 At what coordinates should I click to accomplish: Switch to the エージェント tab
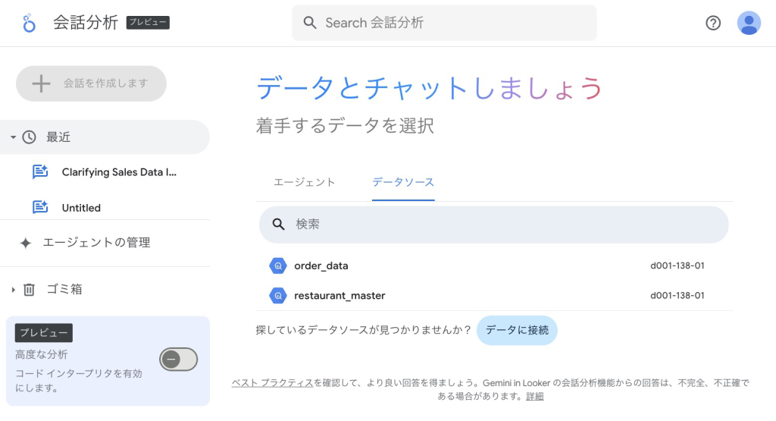(x=304, y=182)
